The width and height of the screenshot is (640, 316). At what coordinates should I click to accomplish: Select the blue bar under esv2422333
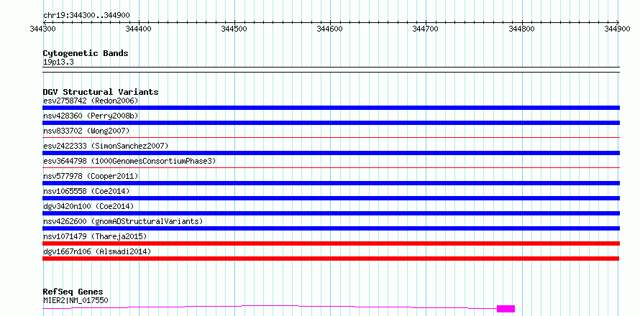pyautogui.click(x=331, y=153)
